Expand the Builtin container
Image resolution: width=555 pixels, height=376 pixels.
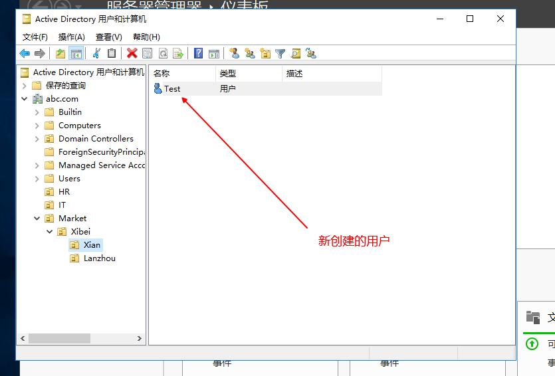click(x=37, y=112)
